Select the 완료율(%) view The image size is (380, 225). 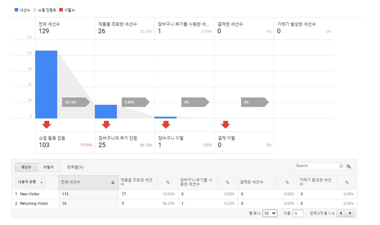[x=75, y=167]
